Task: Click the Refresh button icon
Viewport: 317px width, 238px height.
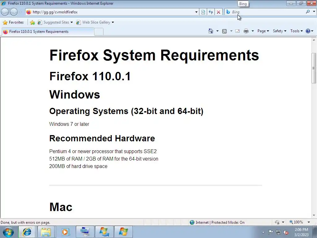Action: (x=211, y=12)
